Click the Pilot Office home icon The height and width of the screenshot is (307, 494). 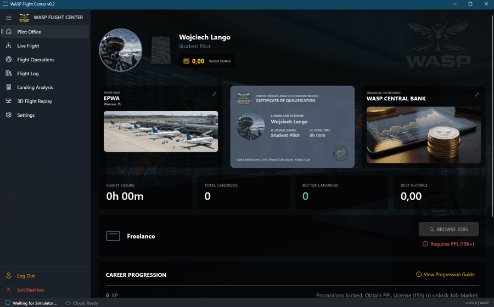9,31
